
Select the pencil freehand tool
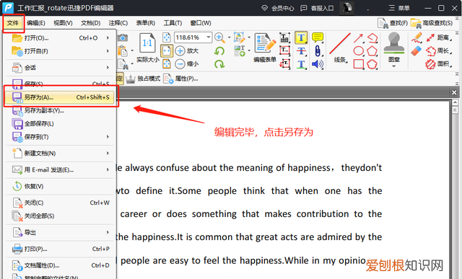click(417, 38)
